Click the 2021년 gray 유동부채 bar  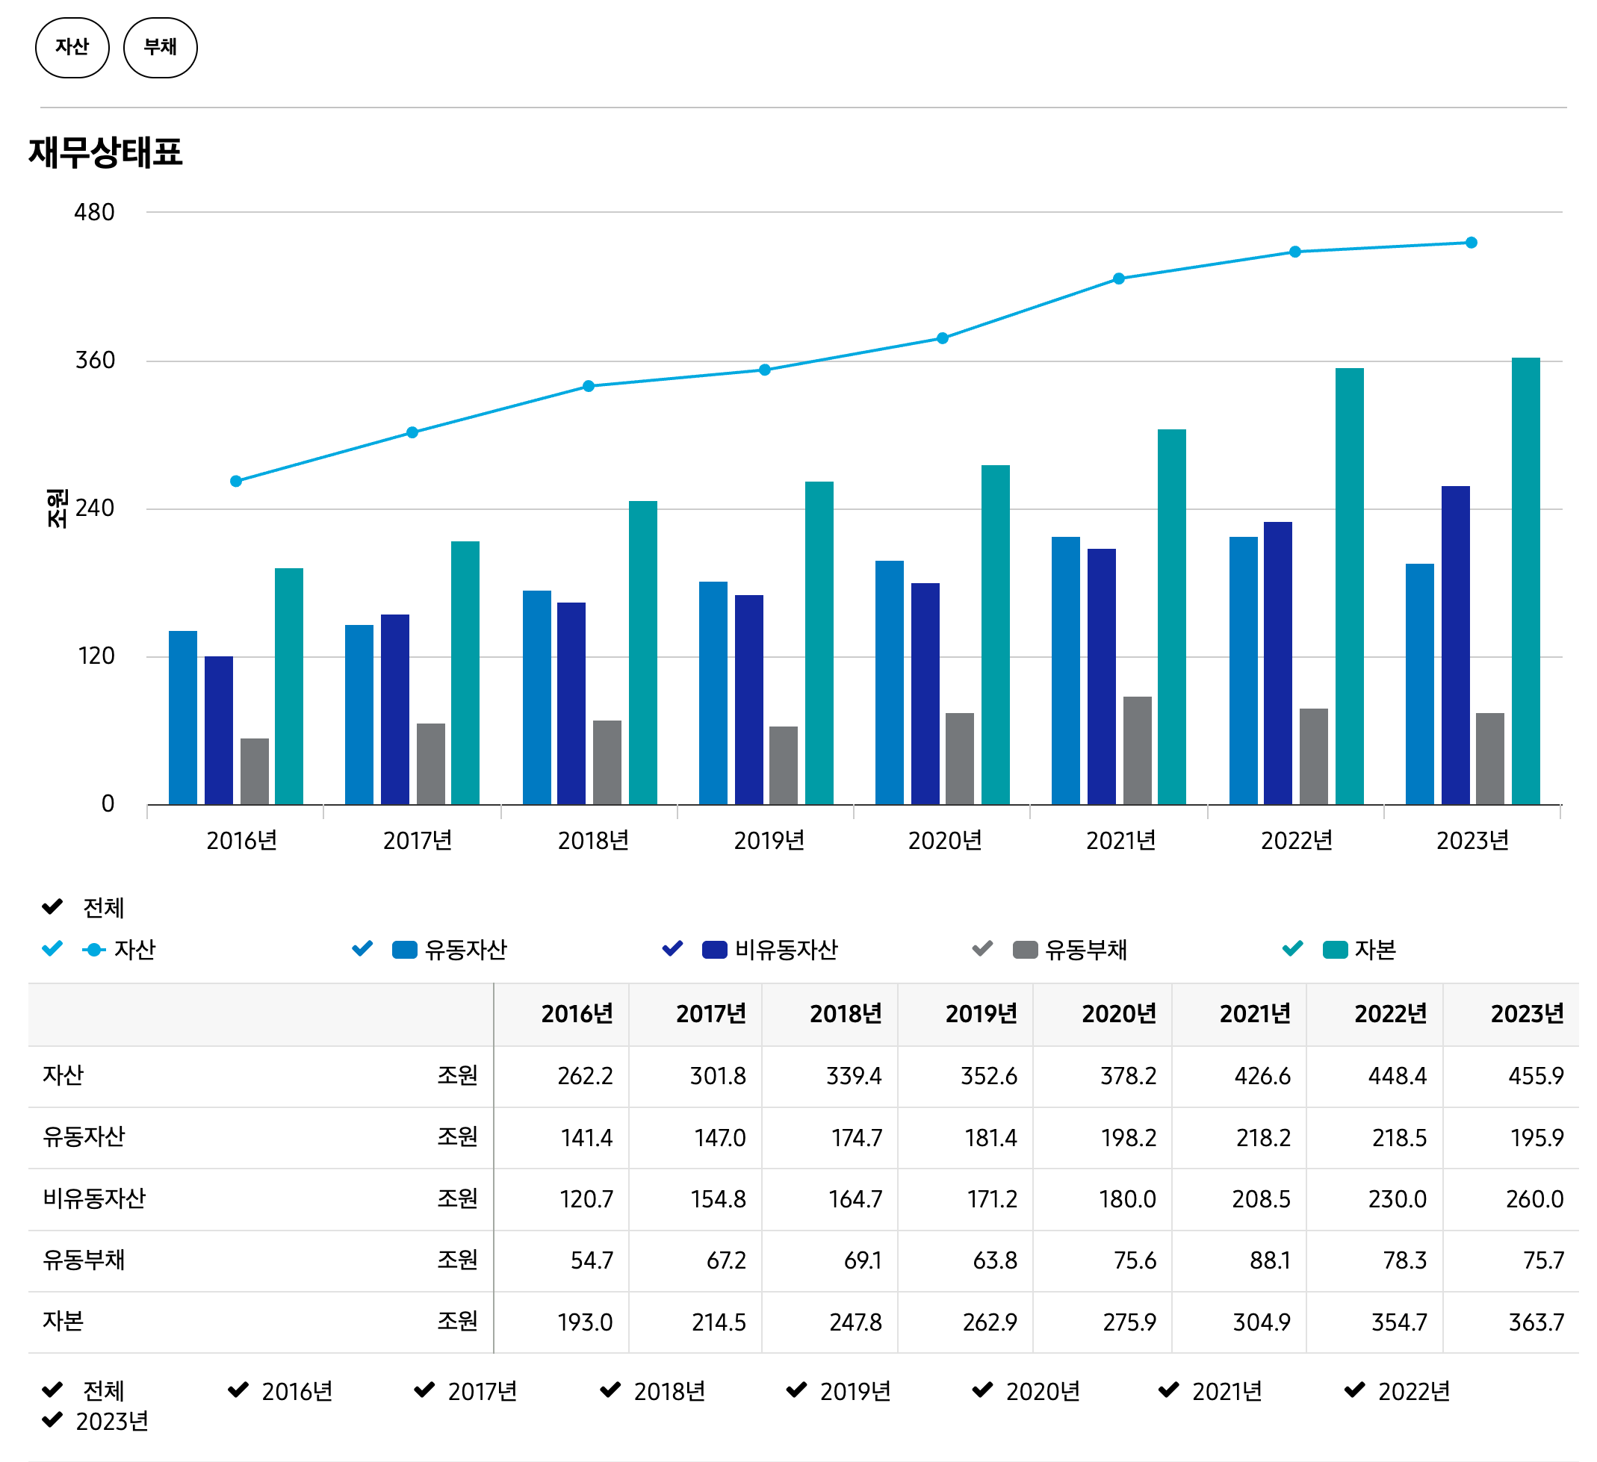(x=1137, y=751)
